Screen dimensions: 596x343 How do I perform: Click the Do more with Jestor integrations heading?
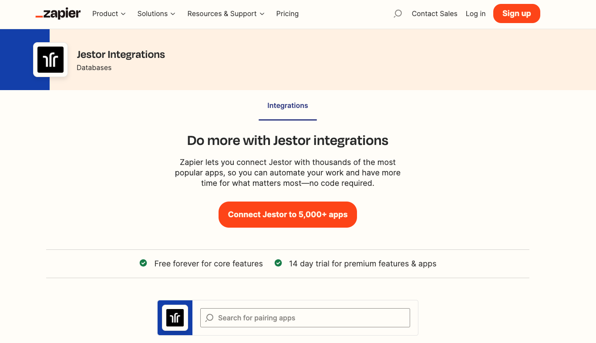pyautogui.click(x=288, y=141)
